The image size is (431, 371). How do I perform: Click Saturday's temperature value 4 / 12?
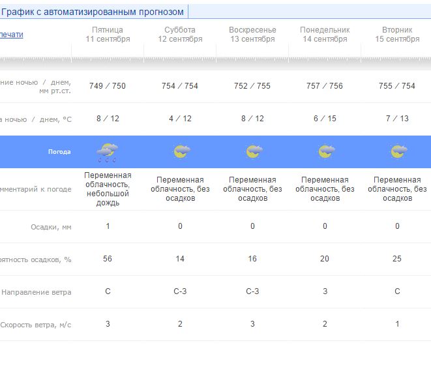click(180, 119)
